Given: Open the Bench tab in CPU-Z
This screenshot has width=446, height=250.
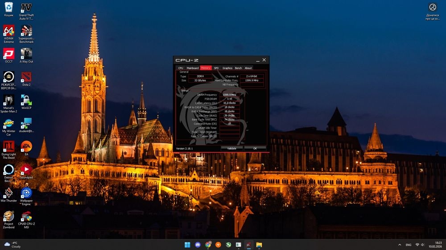Looking at the screenshot, I should tap(238, 68).
